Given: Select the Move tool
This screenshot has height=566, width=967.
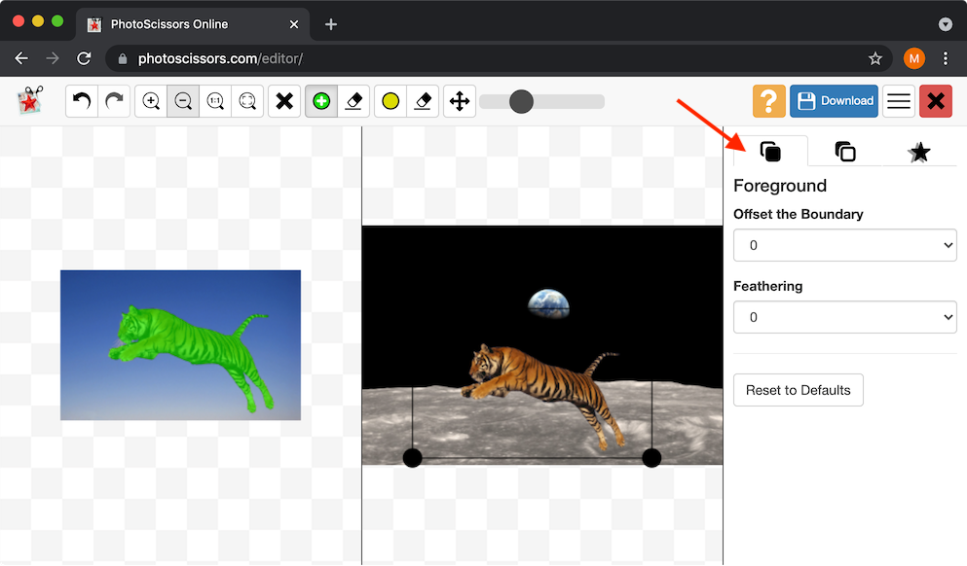Looking at the screenshot, I should 459,100.
